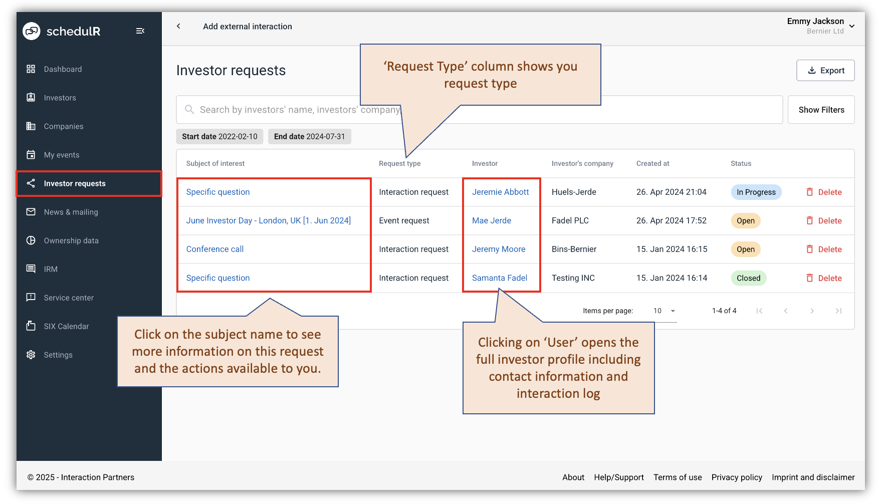Navigate back with the left arrow chevron
This screenshot has height=504, width=883.
tap(178, 26)
